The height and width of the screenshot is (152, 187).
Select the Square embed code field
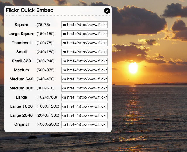point(84,25)
